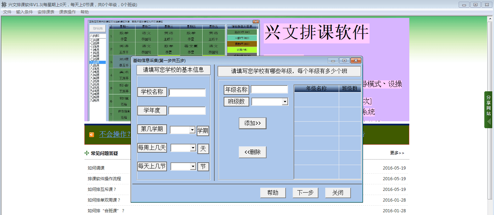Expand the 每周上几天 dropdown
The width and height of the screenshot is (494, 215).
tap(193, 148)
